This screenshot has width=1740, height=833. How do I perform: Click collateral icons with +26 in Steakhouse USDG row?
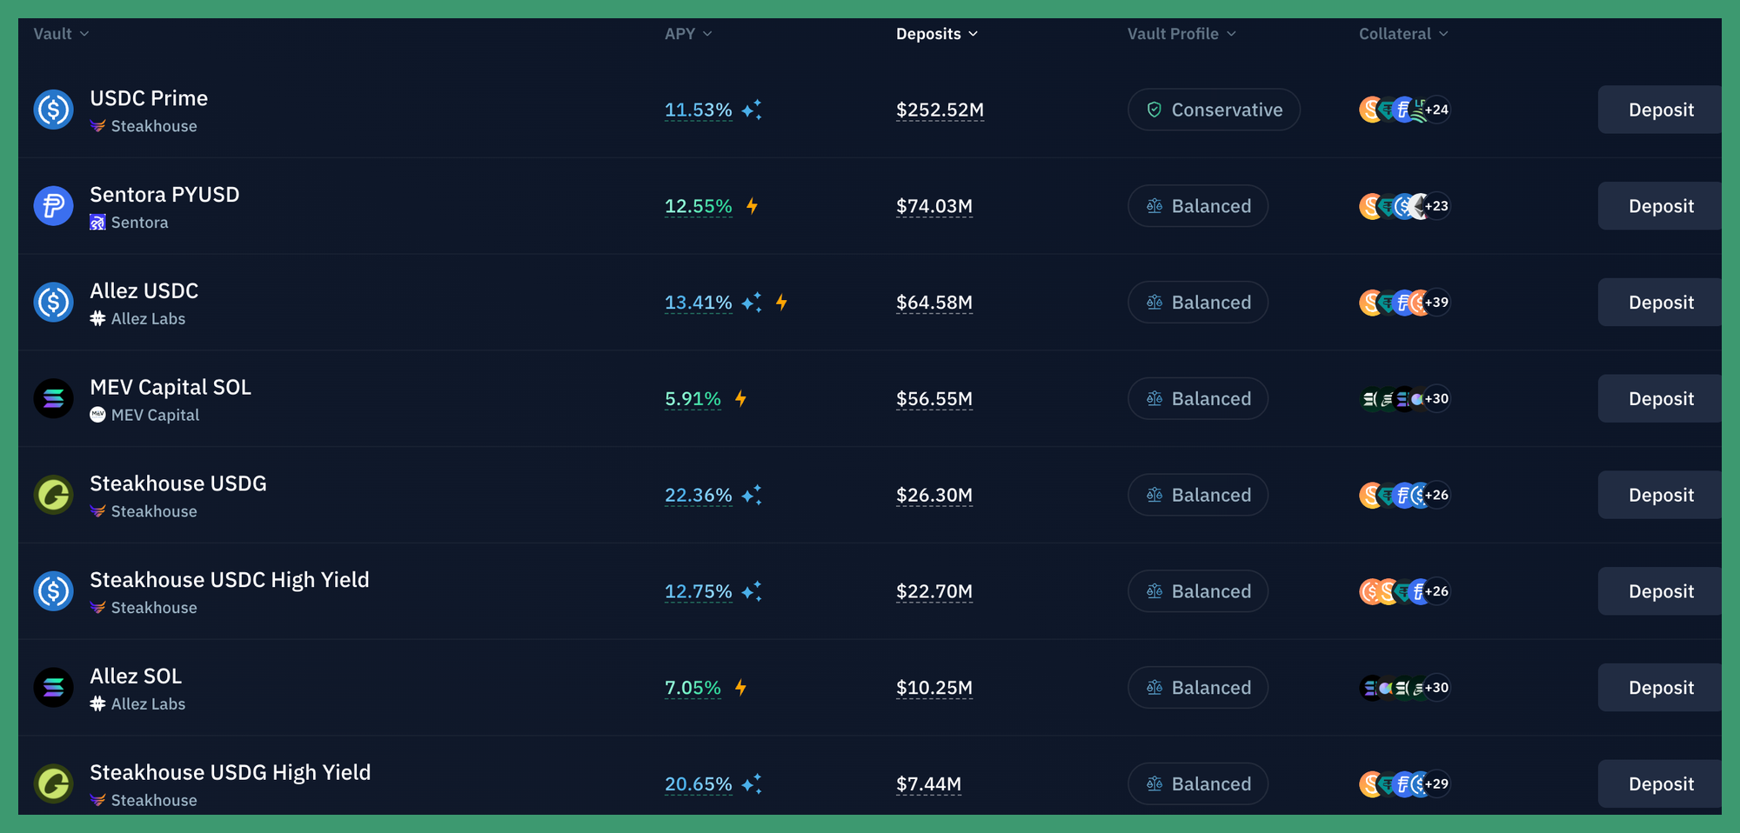[x=1405, y=495]
